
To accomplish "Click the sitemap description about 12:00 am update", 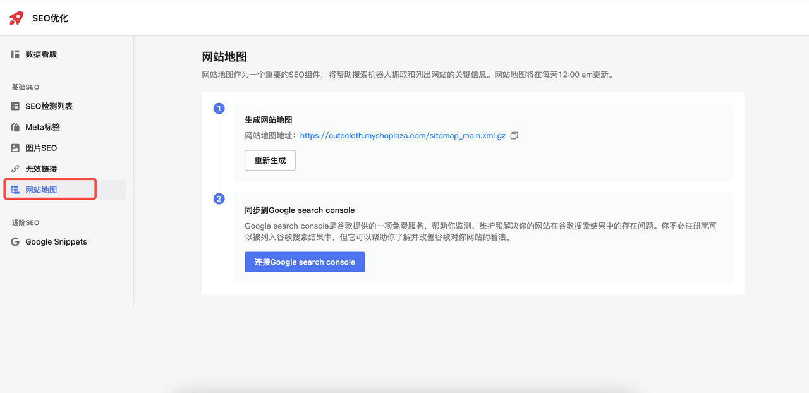I will (408, 75).
